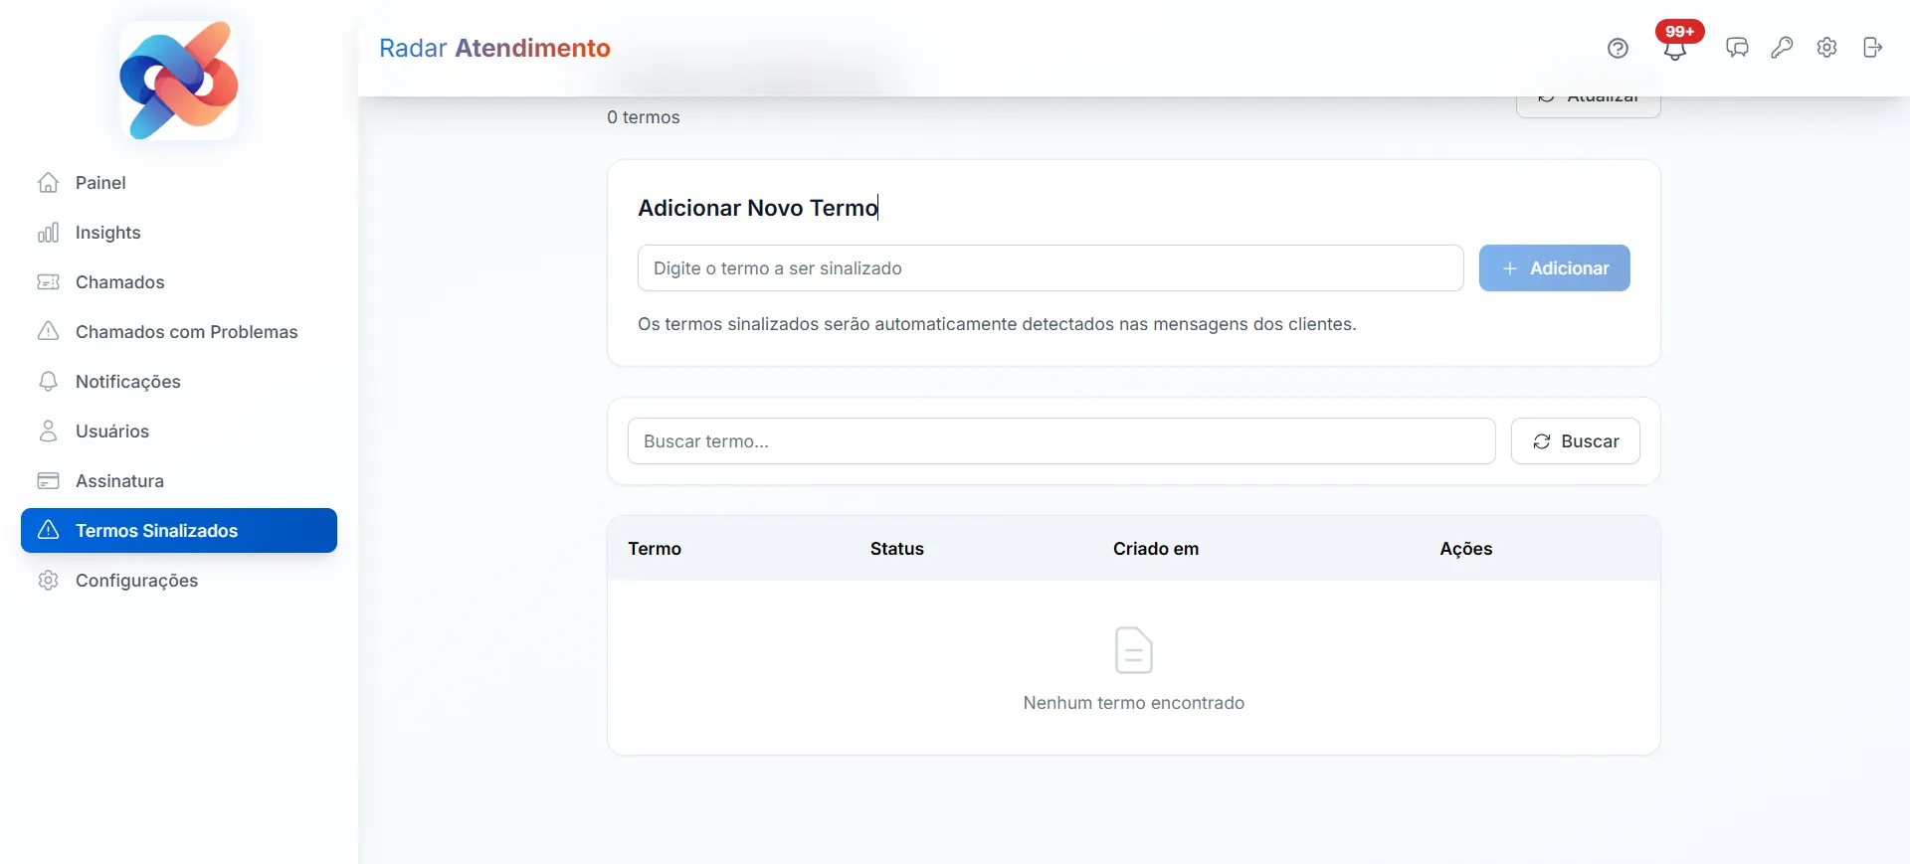Image resolution: width=1910 pixels, height=864 pixels.
Task: Open the help question mark icon
Action: coord(1618,48)
